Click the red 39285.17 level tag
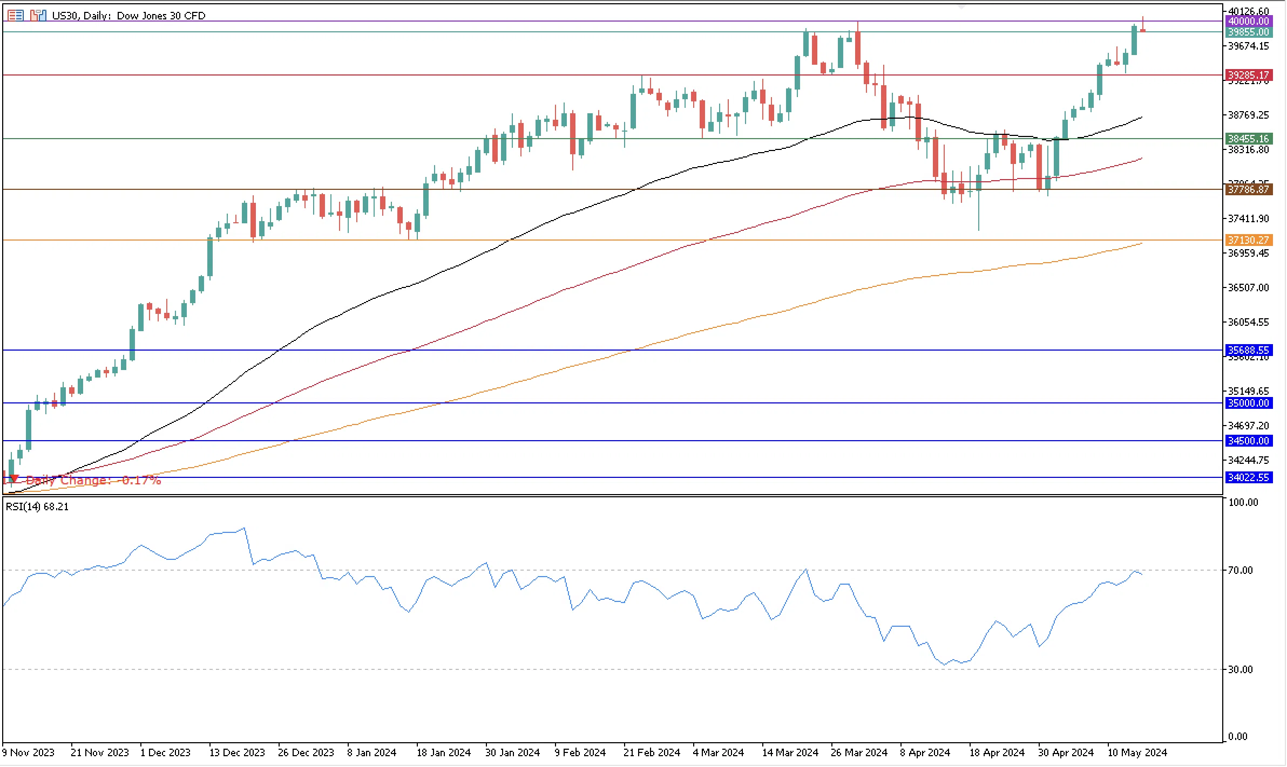Viewport: 1287px width, 767px height. (1249, 75)
